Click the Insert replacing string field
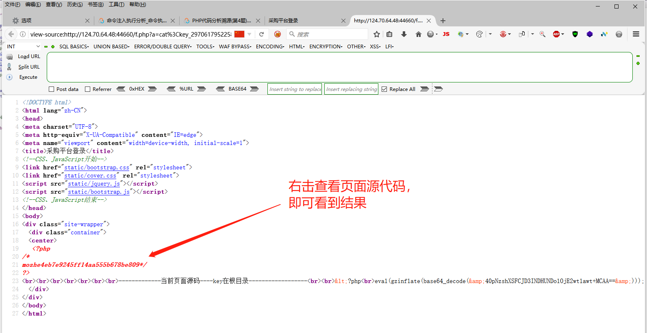The height and width of the screenshot is (333, 647). click(x=352, y=89)
